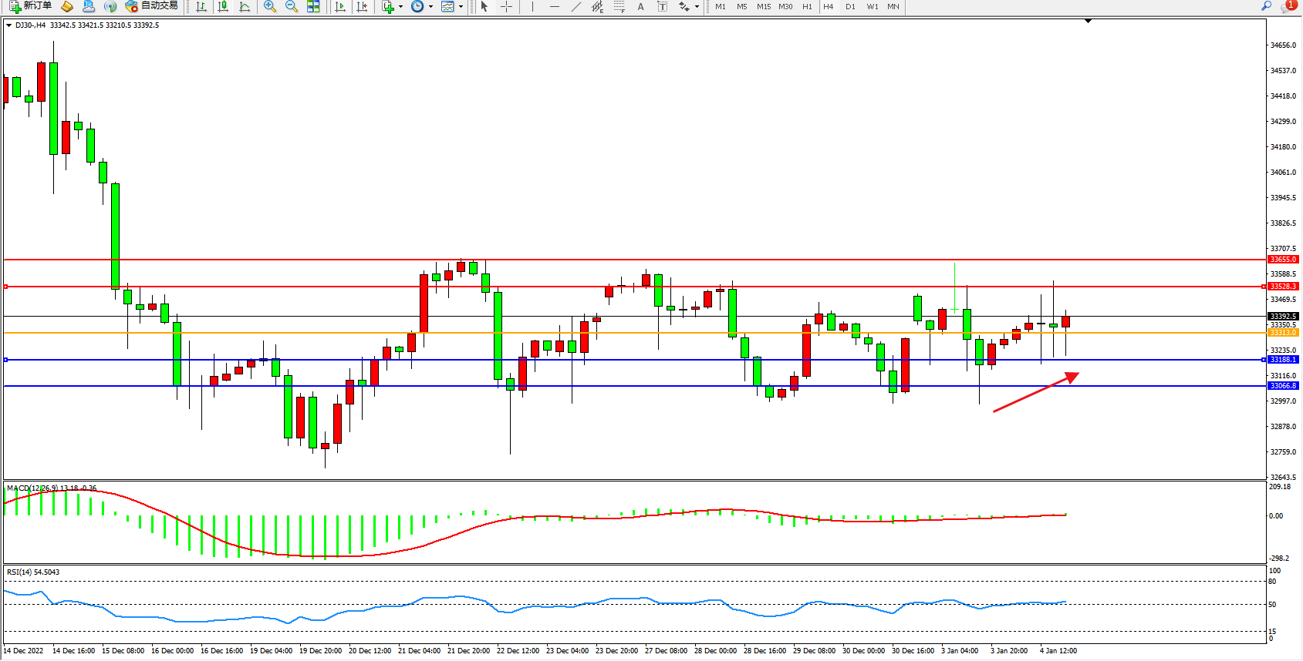Switch chart to bar chart mode
The height and width of the screenshot is (661, 1303).
[x=201, y=6]
